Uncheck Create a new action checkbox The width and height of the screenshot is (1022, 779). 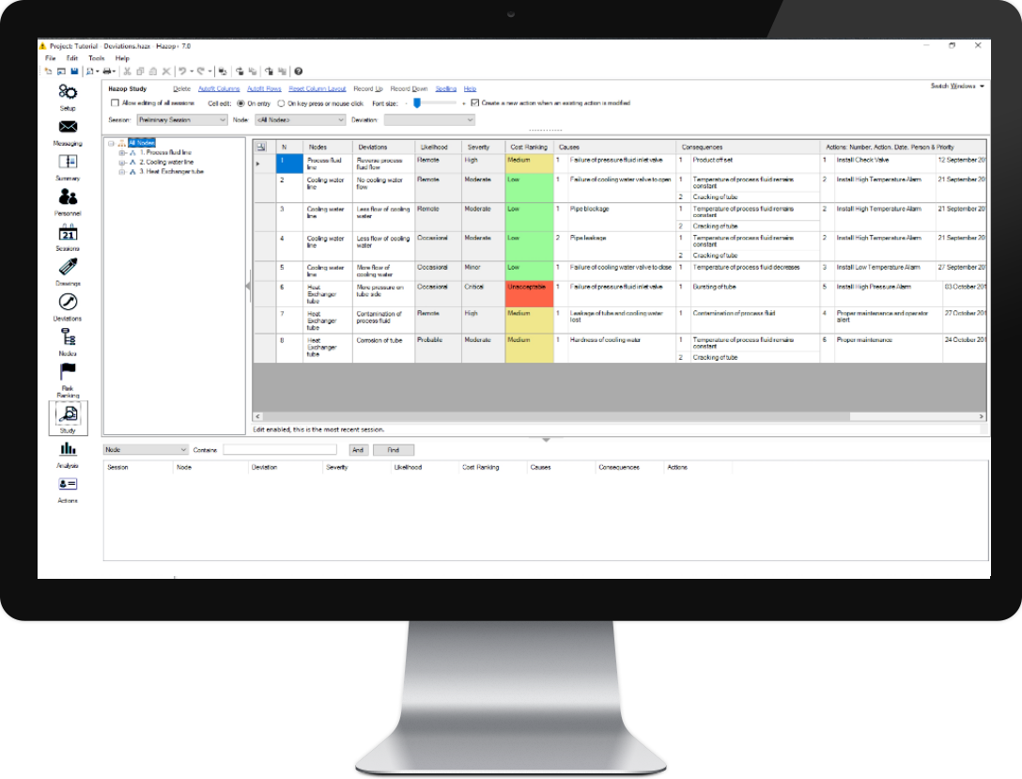pyautogui.click(x=475, y=102)
